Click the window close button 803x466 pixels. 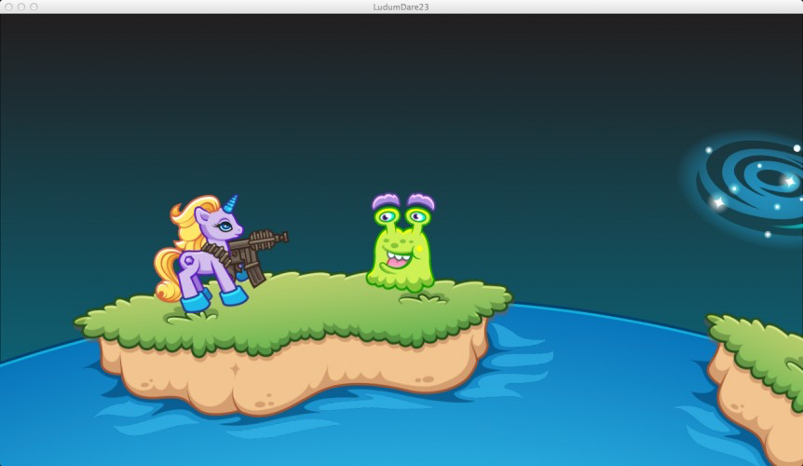point(8,7)
